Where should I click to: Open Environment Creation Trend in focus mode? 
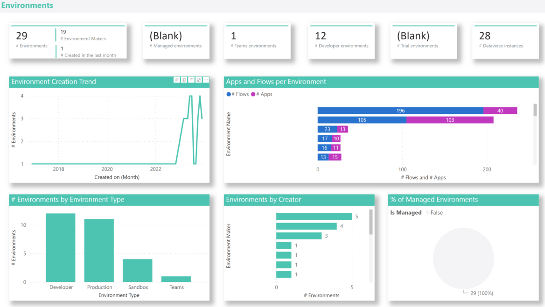coord(199,80)
